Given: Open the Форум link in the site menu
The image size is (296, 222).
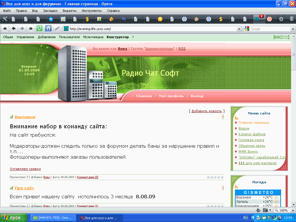Looking at the screenshot, I should [x=244, y=128].
